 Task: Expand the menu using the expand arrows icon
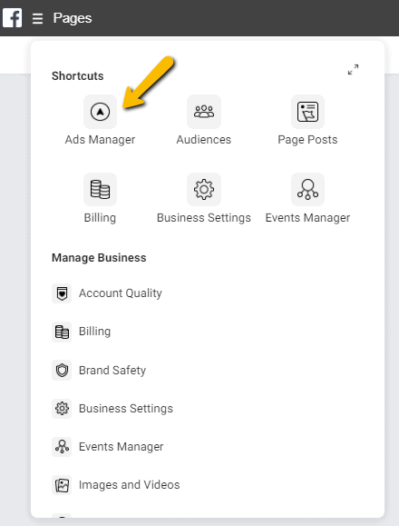click(x=353, y=69)
